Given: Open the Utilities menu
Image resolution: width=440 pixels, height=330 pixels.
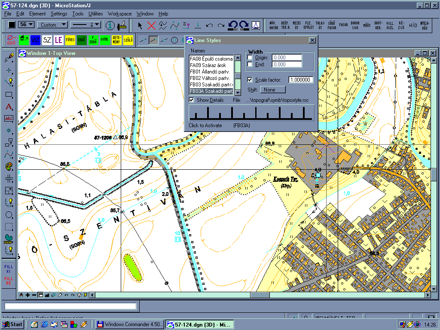Looking at the screenshot, I should click(x=95, y=14).
